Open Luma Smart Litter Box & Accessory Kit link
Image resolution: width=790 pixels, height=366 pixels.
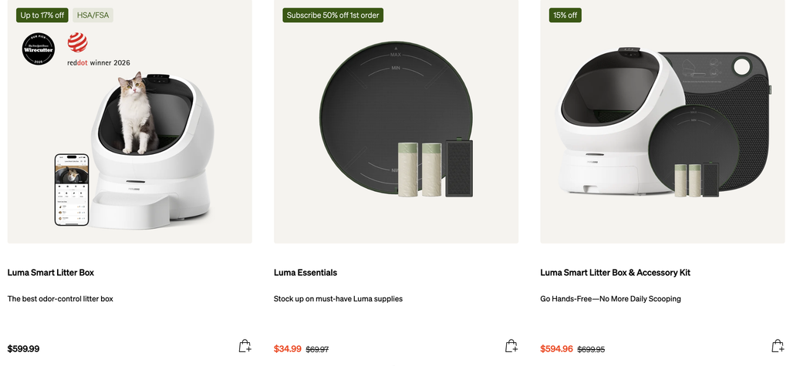click(615, 272)
